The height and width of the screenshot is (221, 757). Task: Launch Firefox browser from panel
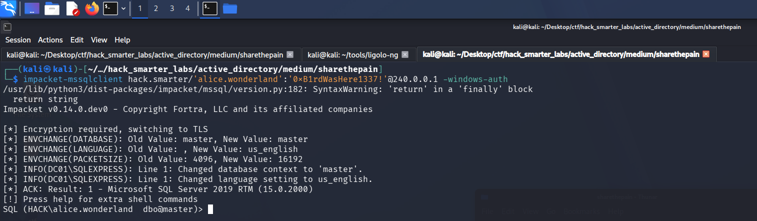[92, 8]
